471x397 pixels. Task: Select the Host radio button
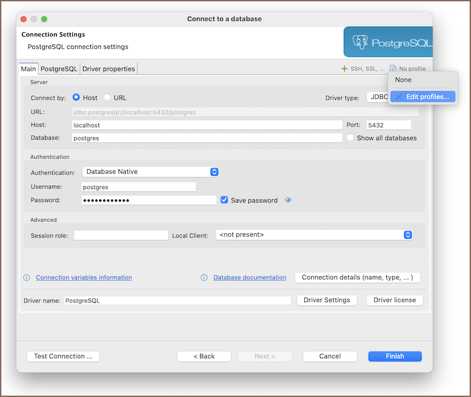pos(76,98)
